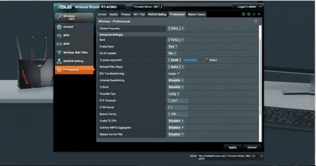316x166 pixels.
Task: Click the Wireless - Professional page title
Action: (114, 21)
